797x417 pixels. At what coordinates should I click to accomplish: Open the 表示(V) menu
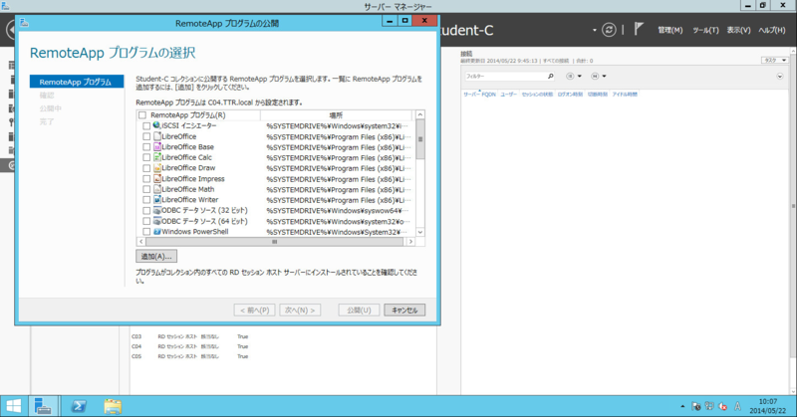(x=738, y=30)
